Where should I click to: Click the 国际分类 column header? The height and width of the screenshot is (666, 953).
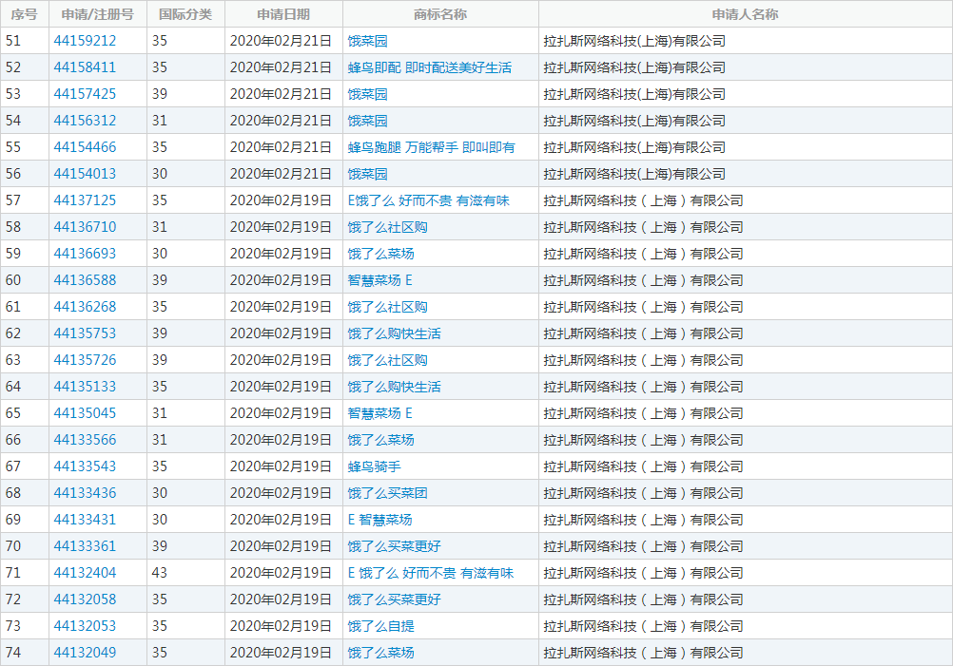[186, 14]
